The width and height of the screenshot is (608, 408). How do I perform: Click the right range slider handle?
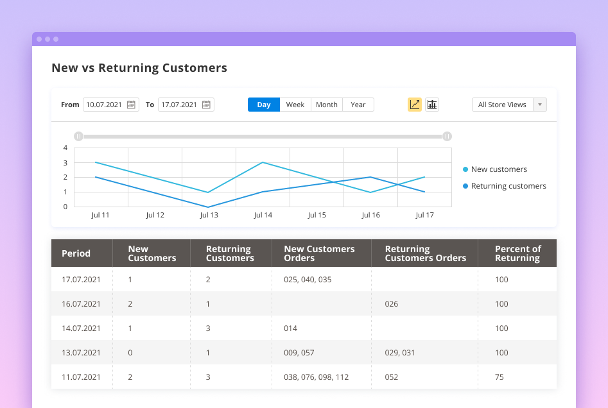tap(447, 136)
